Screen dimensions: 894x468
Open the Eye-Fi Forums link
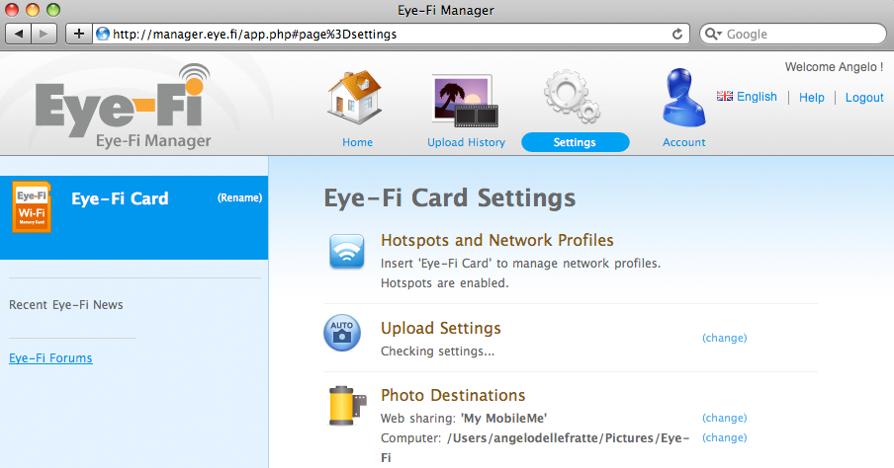click(50, 358)
